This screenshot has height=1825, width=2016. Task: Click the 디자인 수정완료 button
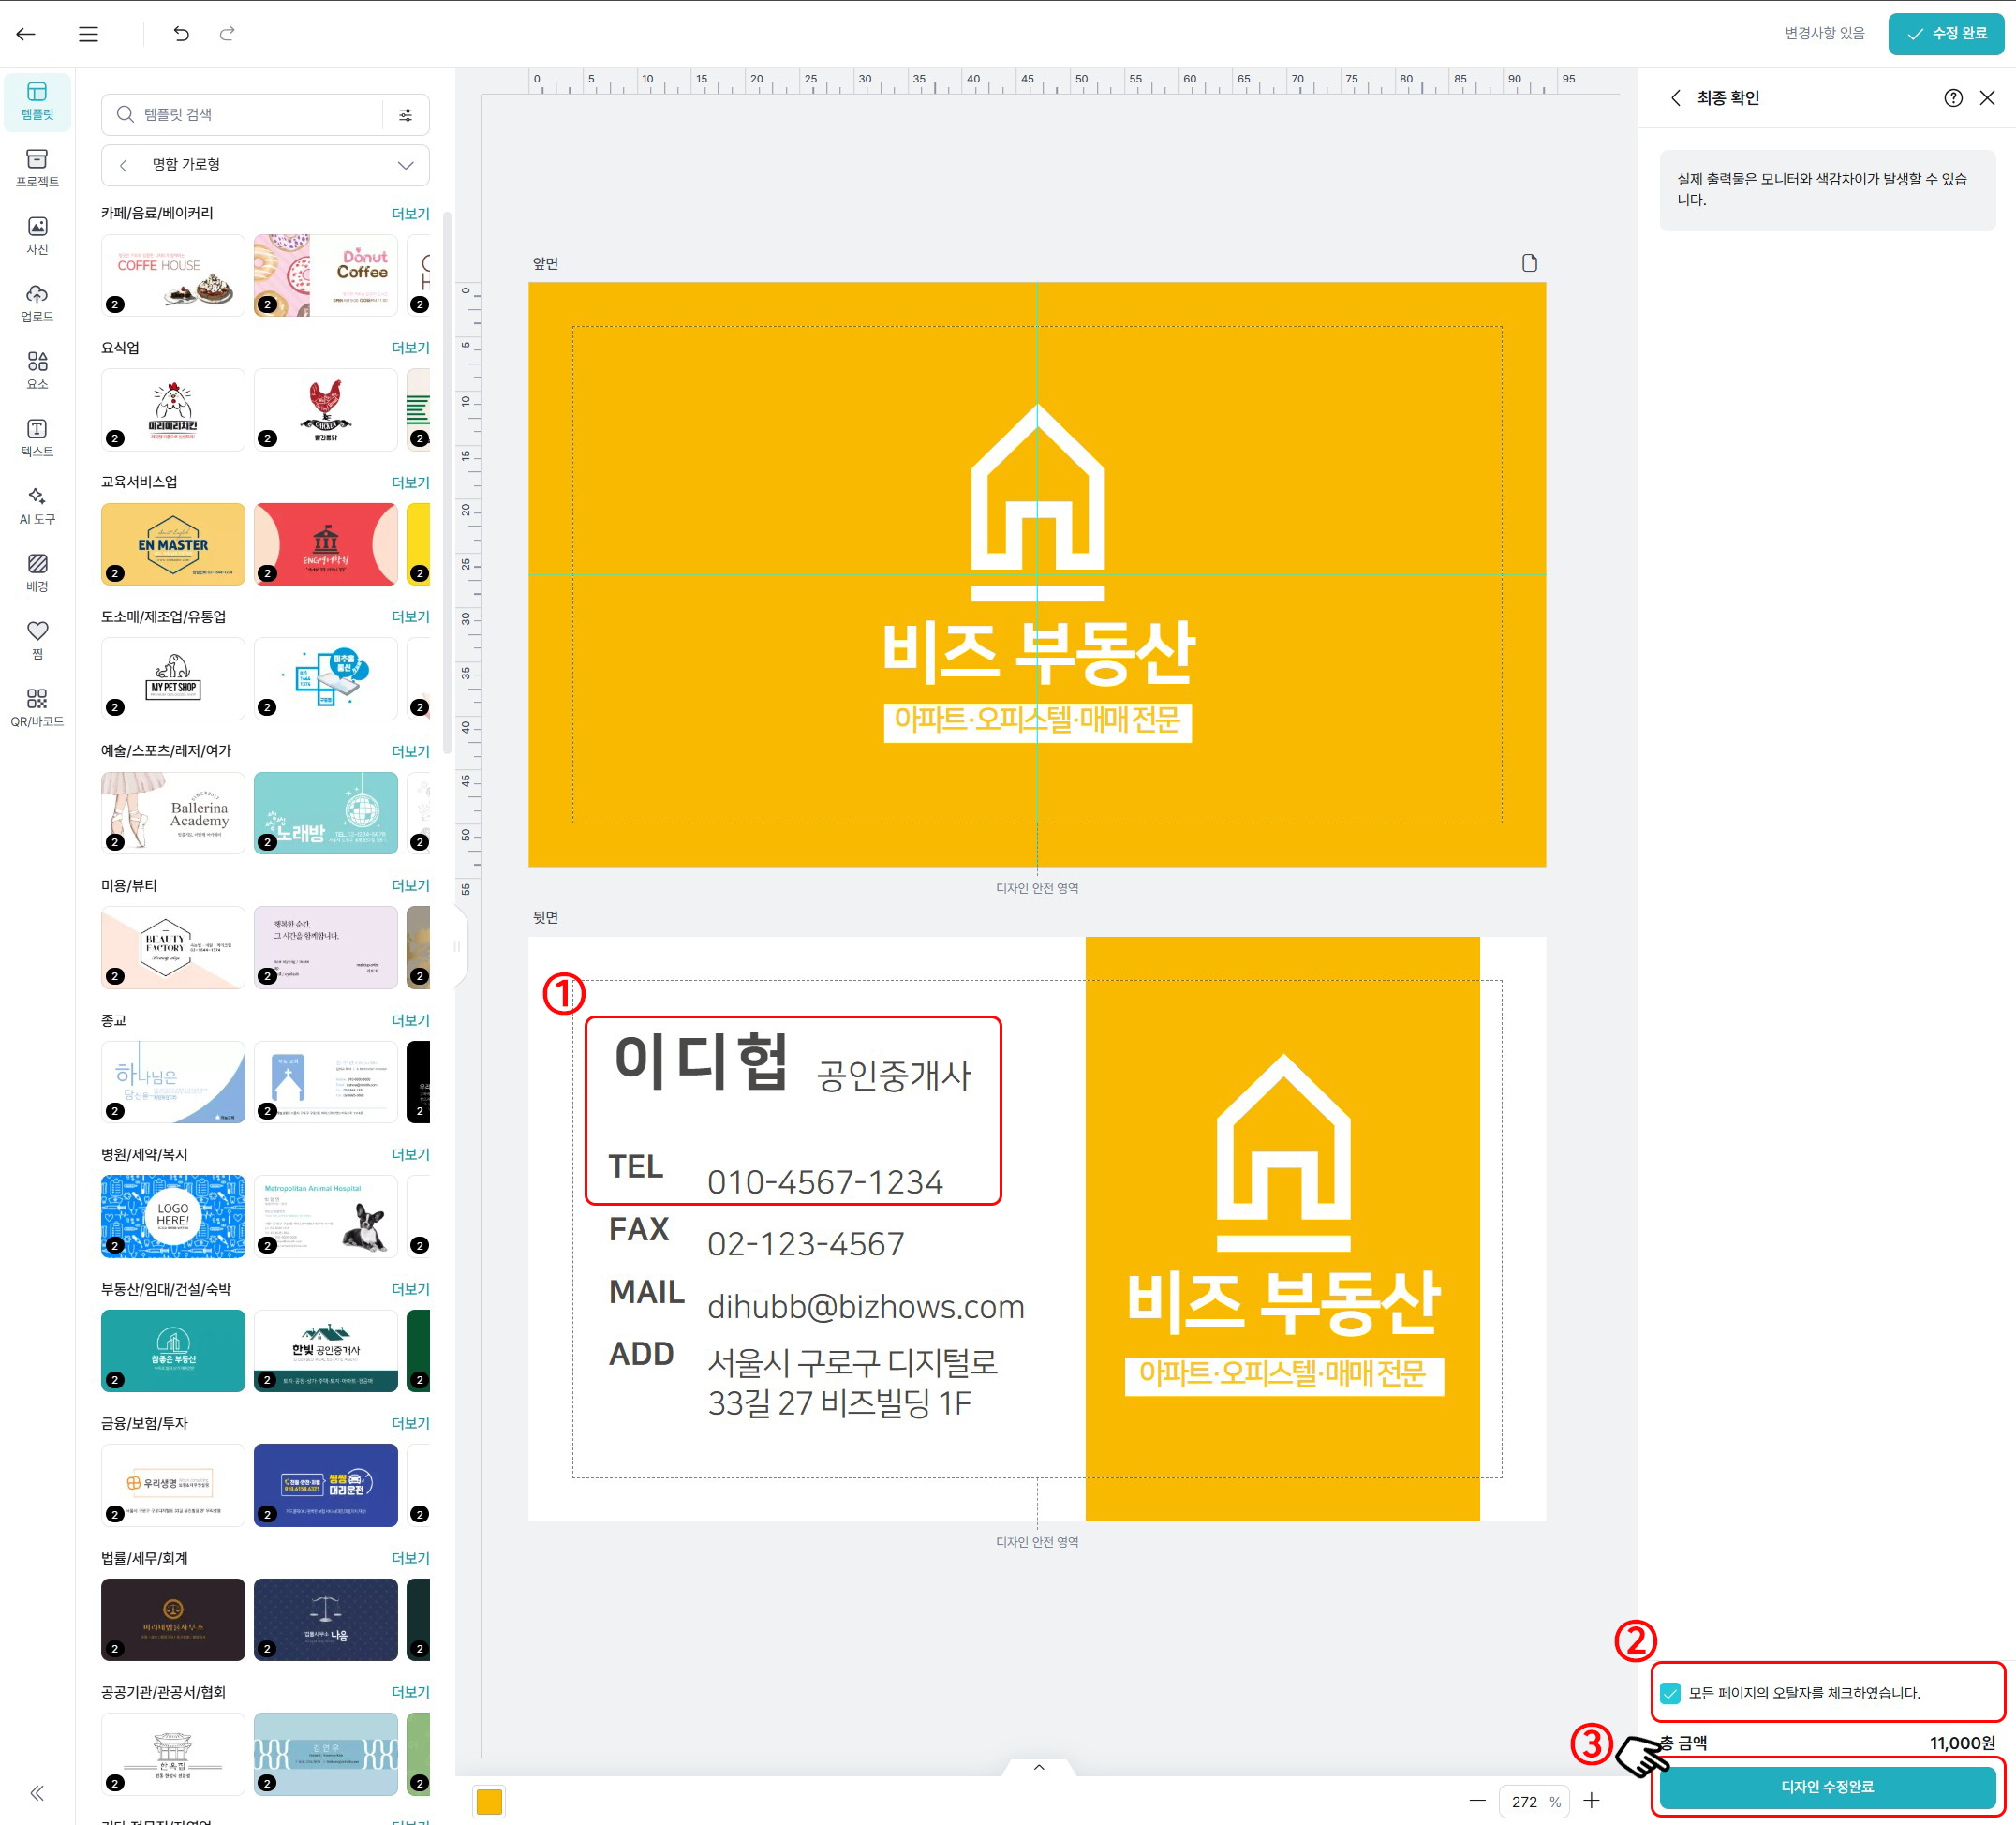click(1827, 1788)
